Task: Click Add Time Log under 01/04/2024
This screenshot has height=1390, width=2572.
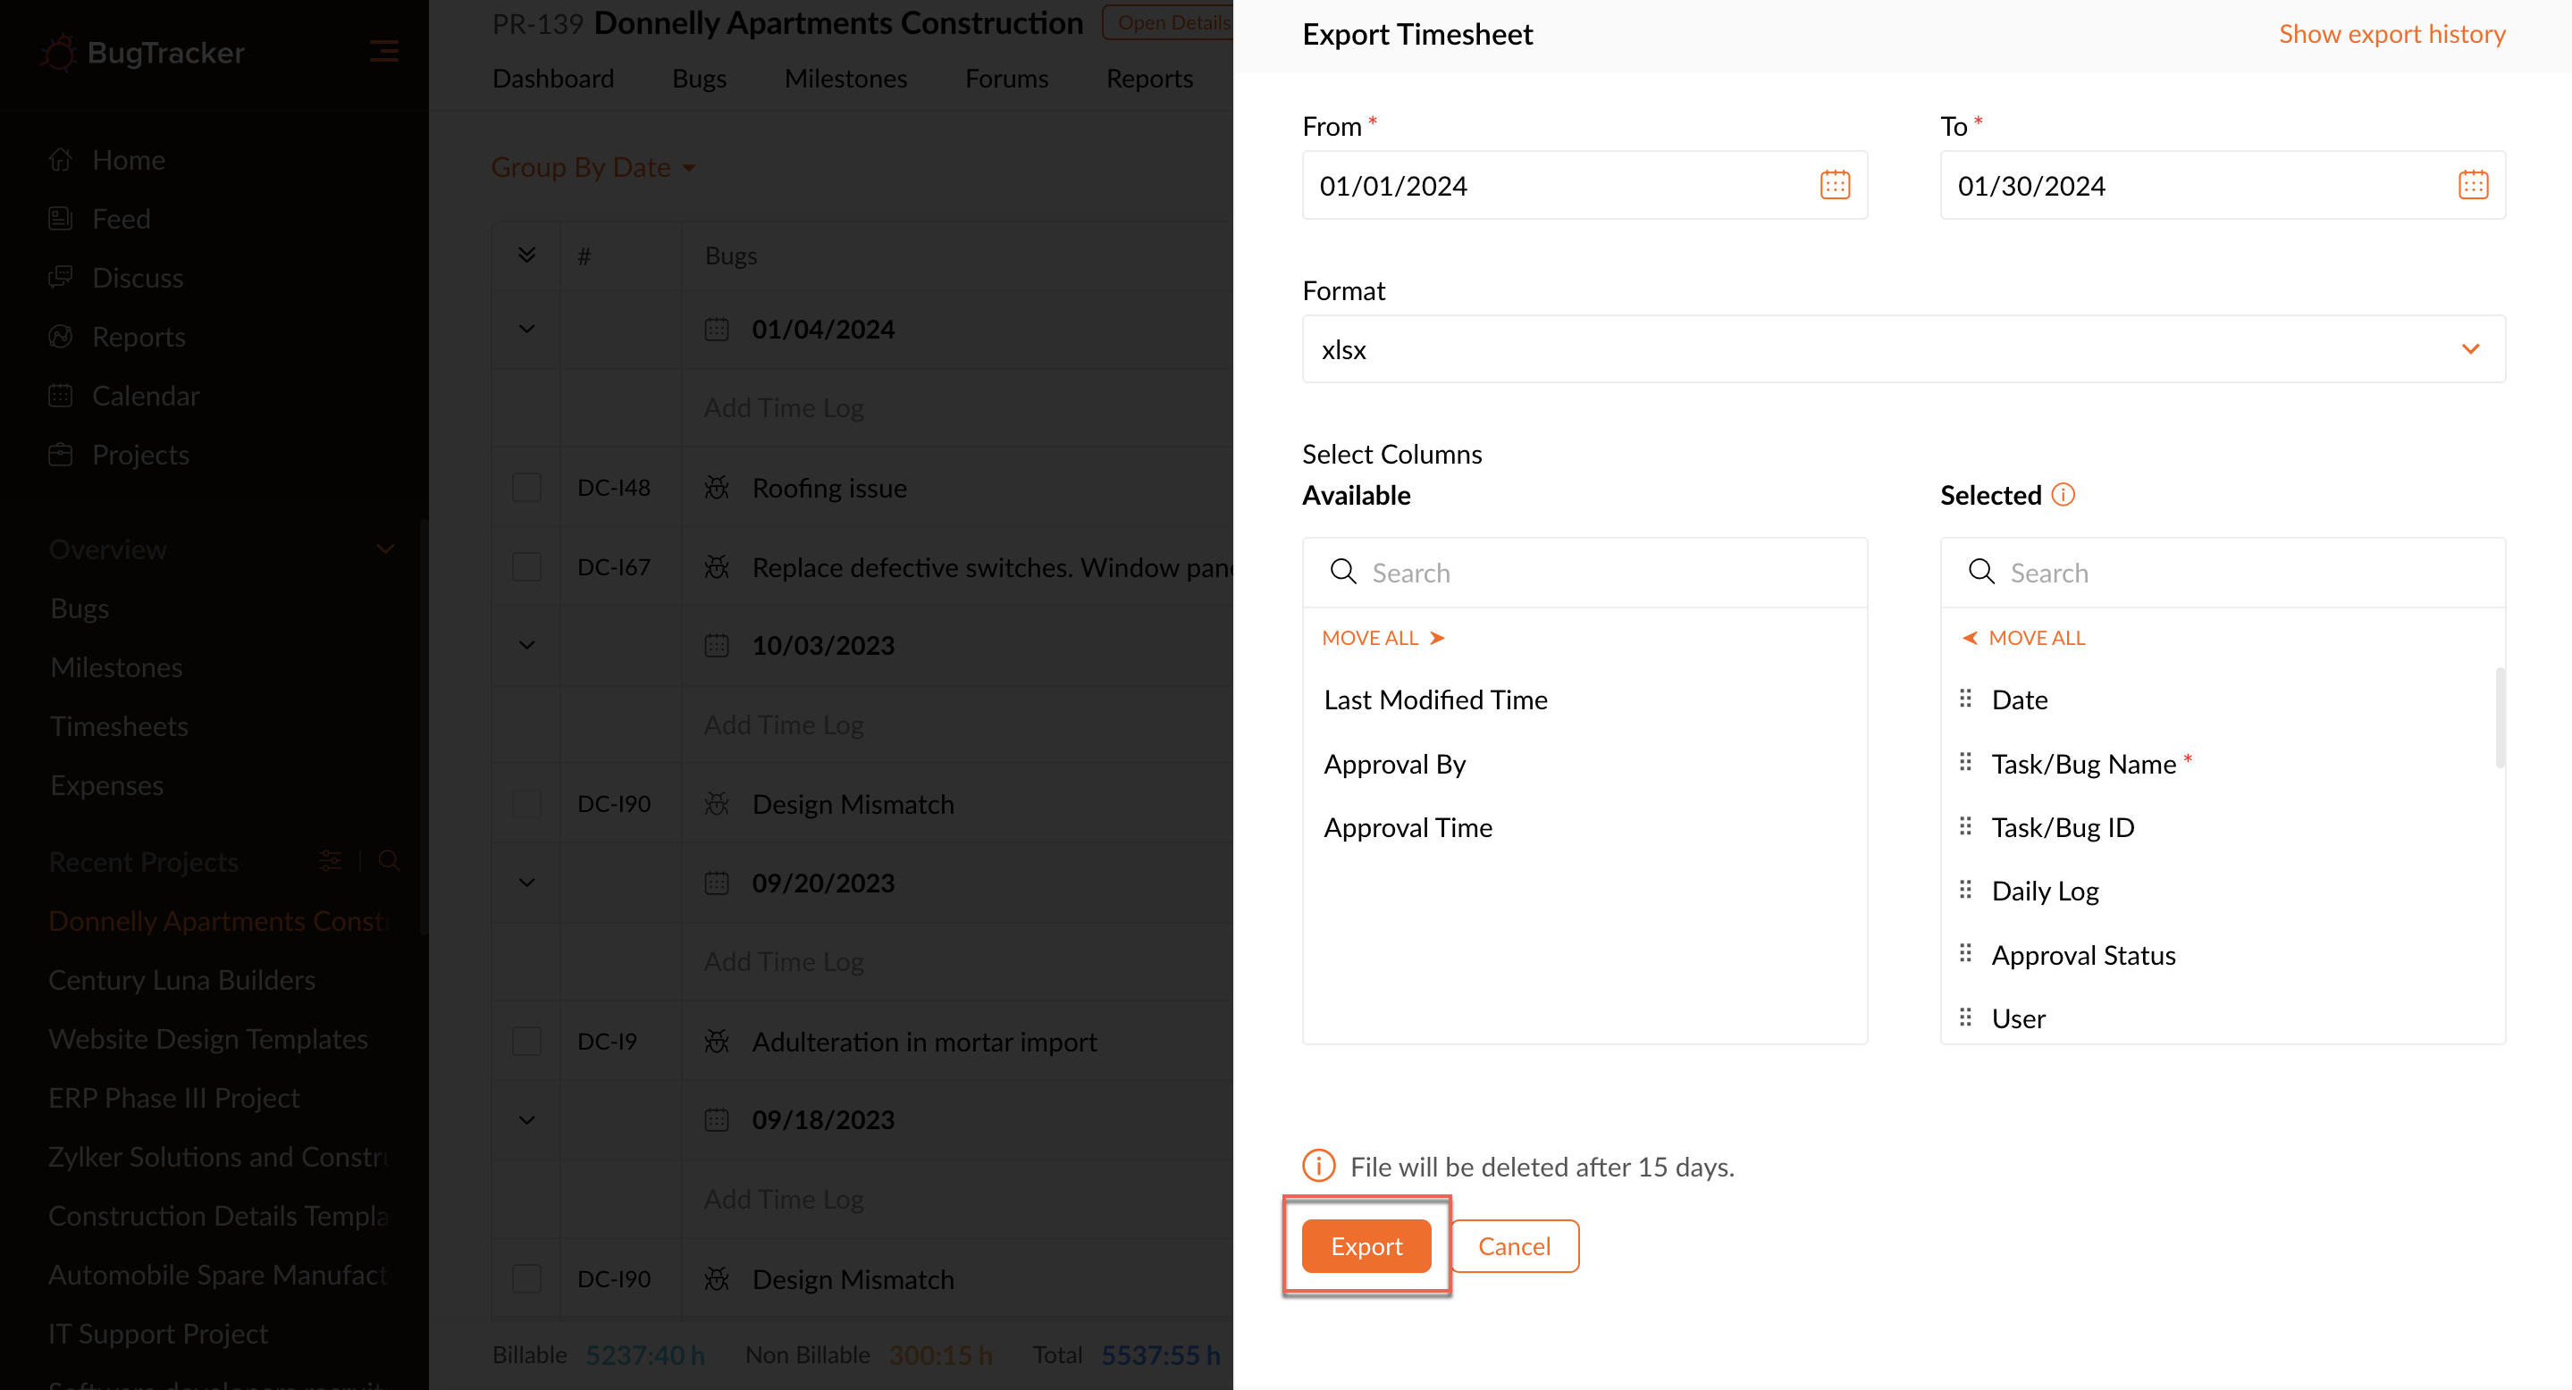Action: (x=784, y=407)
